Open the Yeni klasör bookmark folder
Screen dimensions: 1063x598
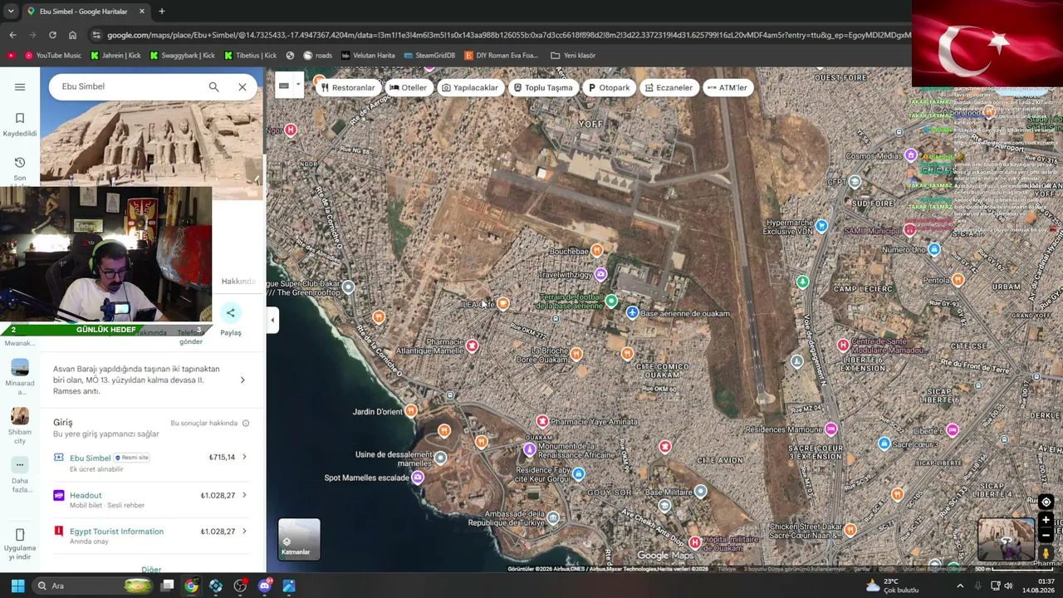click(573, 56)
